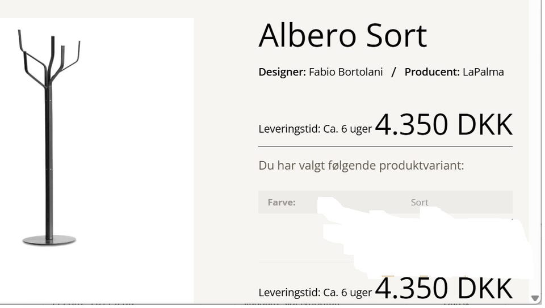
Task: Click the "Albero Sort" product title
Action: [x=342, y=35]
